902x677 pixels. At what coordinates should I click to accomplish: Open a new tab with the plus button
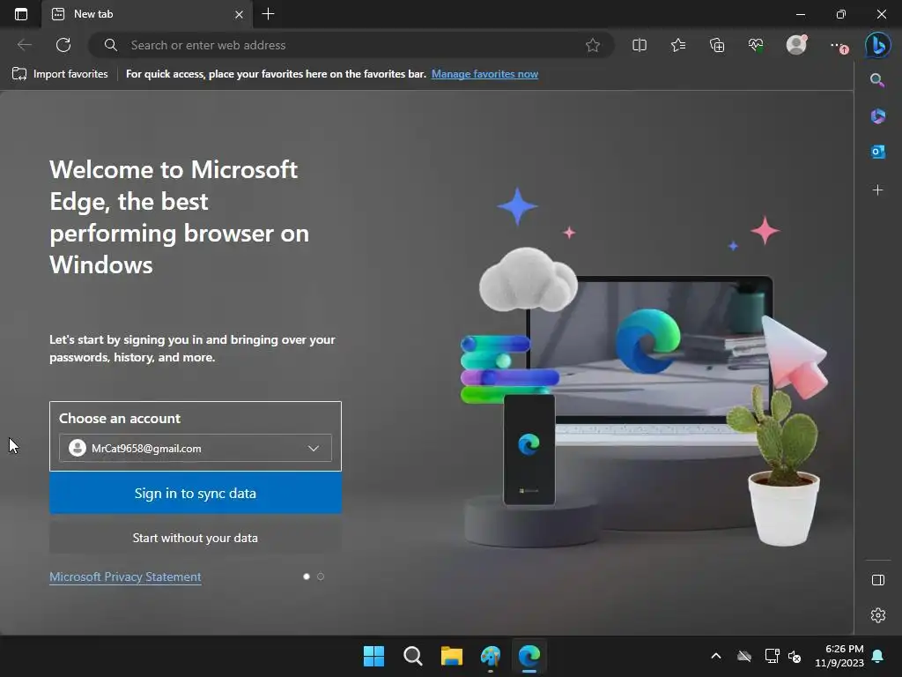[268, 14]
